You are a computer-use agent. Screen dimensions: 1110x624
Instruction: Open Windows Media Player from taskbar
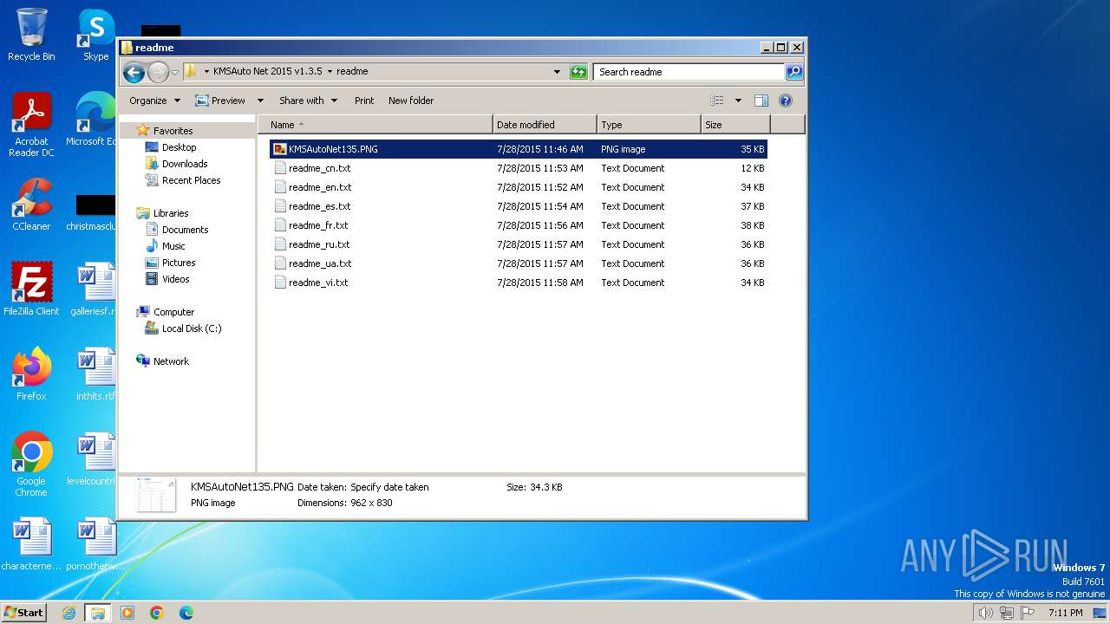tap(127, 613)
